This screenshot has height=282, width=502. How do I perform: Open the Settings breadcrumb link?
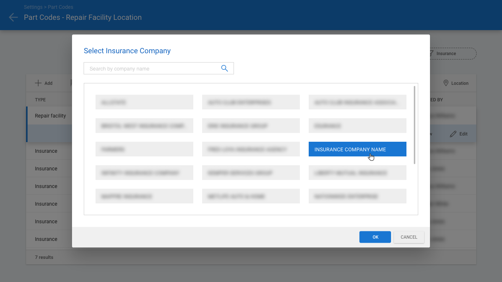[33, 7]
